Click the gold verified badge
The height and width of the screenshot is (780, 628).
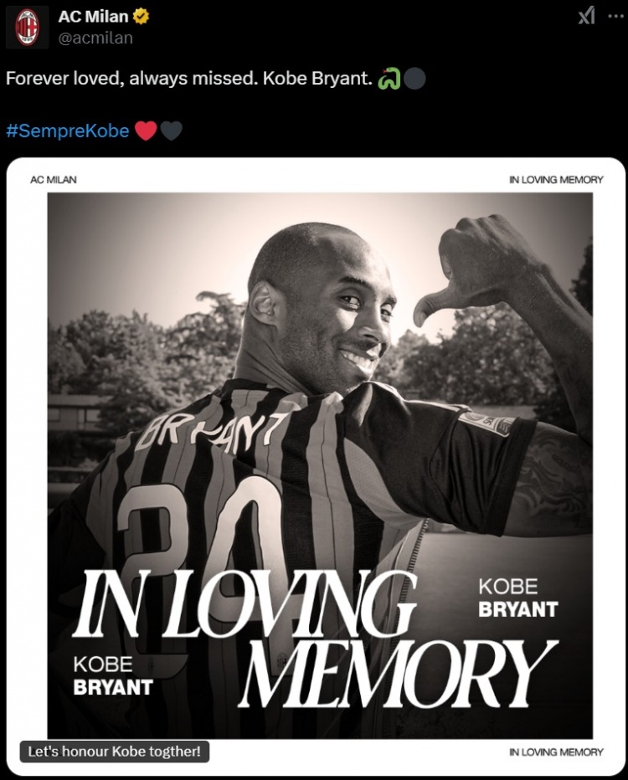coord(141,17)
